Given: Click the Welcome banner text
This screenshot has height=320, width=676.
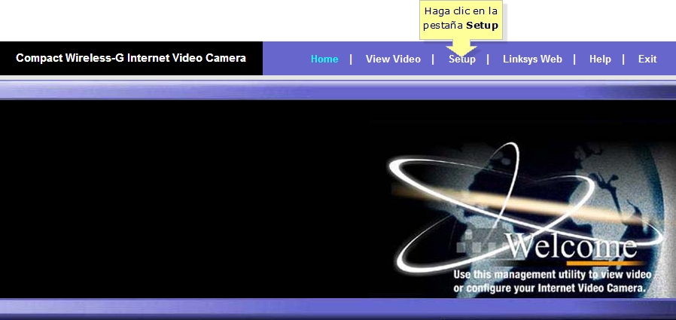Looking at the screenshot, I should click(x=571, y=245).
